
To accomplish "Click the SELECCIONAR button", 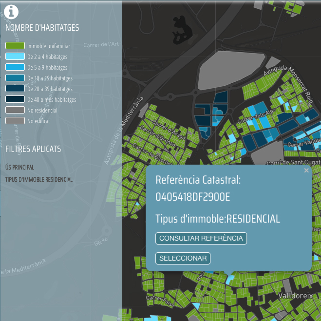I will coord(183,258).
